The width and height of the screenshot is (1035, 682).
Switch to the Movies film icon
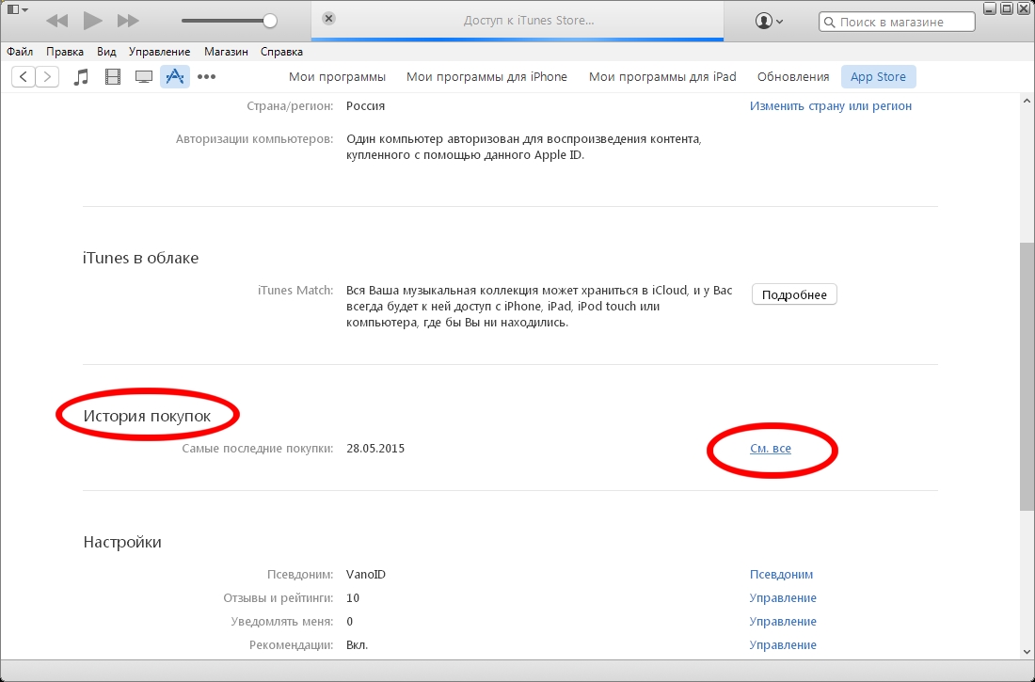point(113,76)
